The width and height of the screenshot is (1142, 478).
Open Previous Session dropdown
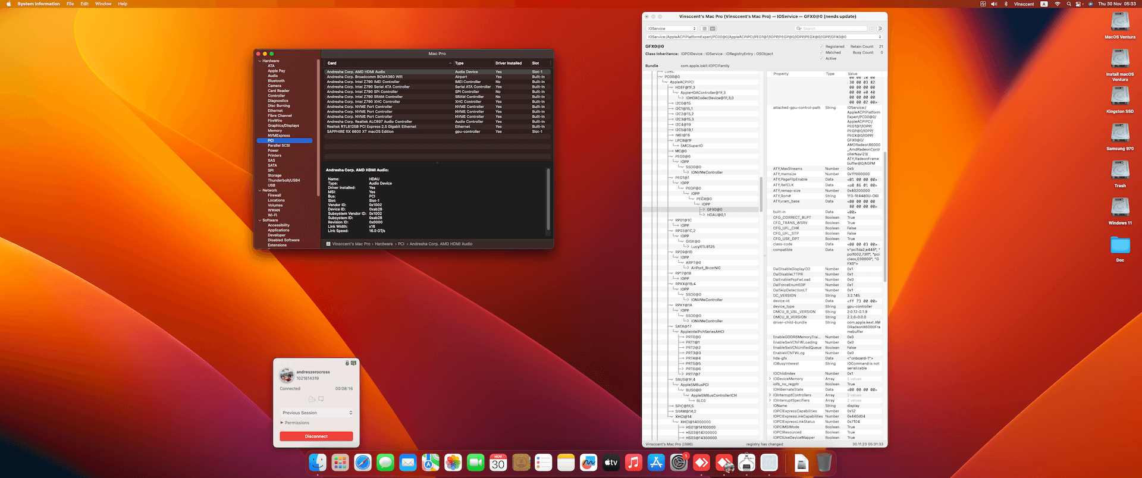click(x=317, y=413)
